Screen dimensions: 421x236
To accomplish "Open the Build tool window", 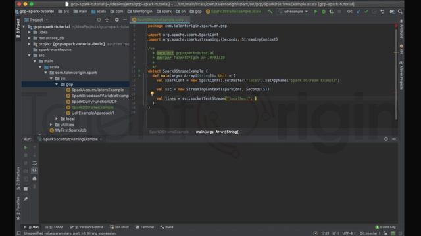I will (x=166, y=227).
